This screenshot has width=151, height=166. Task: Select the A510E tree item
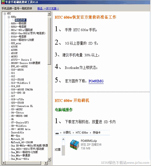(x=14, y=53)
